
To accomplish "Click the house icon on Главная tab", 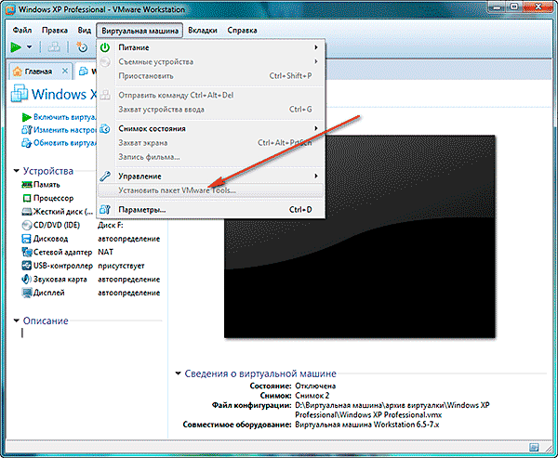I will 17,72.
